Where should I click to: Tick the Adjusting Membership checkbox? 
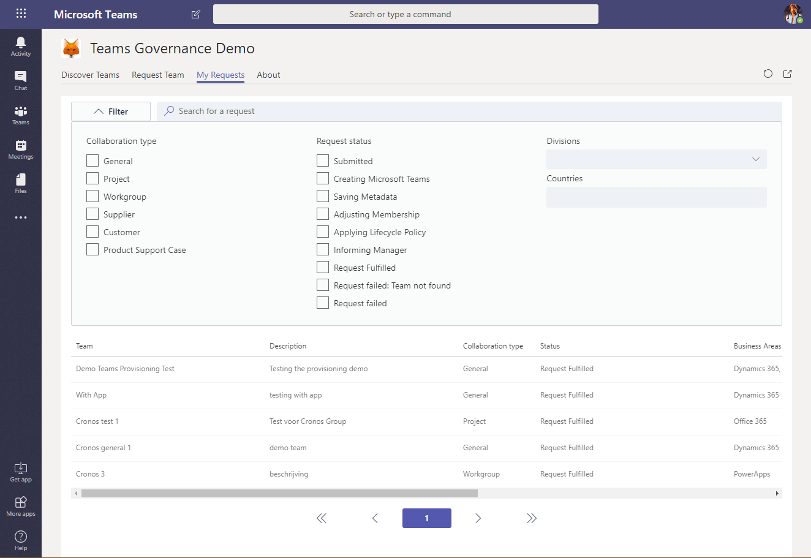(323, 214)
